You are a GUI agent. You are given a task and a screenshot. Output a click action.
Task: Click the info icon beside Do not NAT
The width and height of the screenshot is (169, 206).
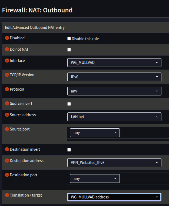(x=7, y=50)
